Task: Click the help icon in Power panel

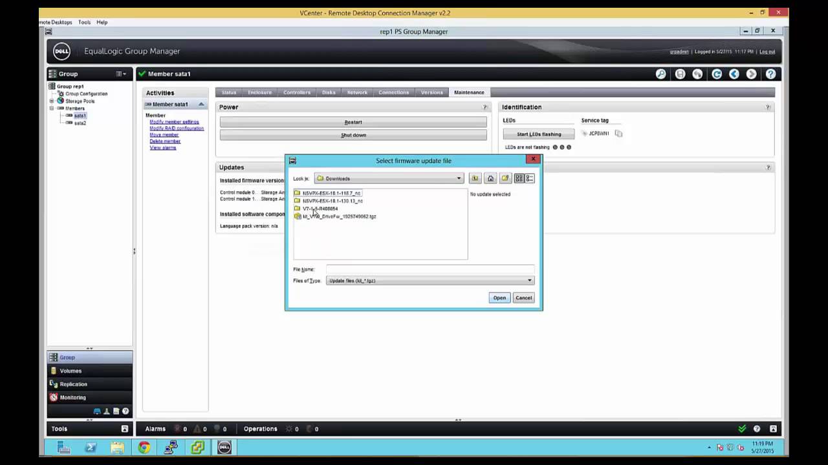Action: [485, 107]
